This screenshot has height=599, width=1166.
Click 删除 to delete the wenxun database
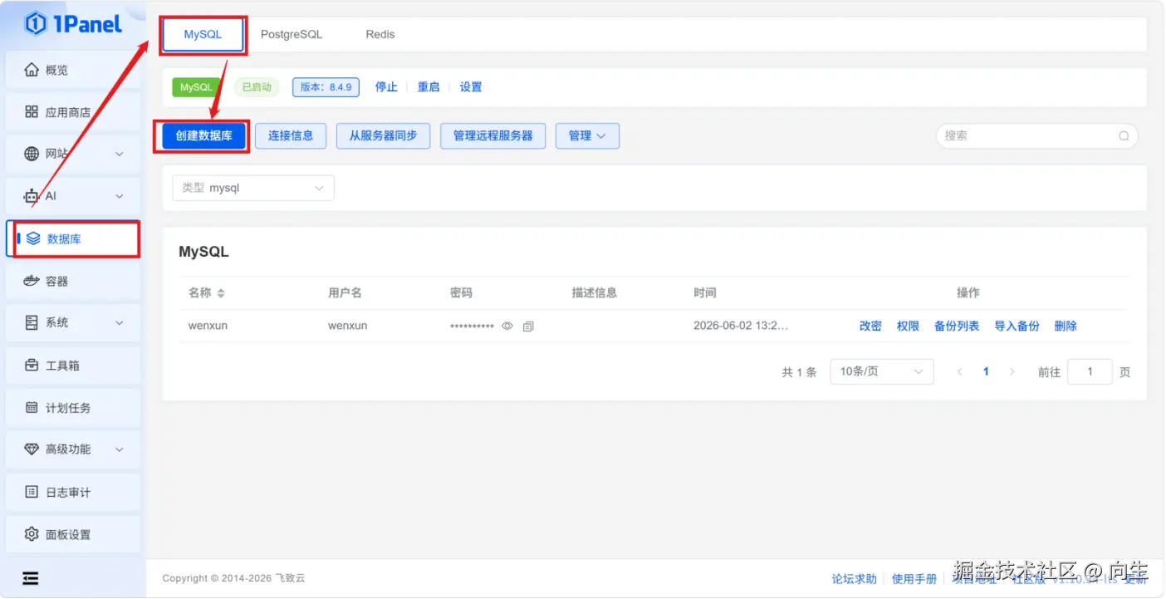click(1066, 327)
